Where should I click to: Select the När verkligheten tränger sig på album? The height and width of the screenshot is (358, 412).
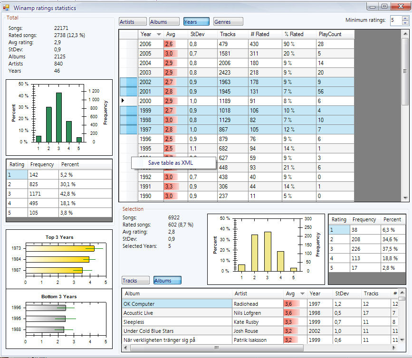(x=177, y=340)
